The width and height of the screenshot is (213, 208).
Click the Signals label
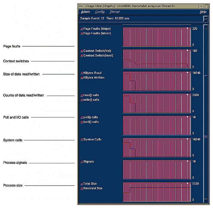pos(89,162)
